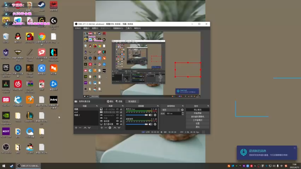
Task: Toggle 工作室模式 studio mode
Action: [x=198, y=120]
